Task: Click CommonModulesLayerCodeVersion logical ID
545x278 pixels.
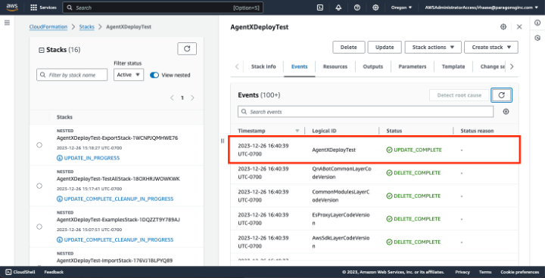Action: pyautogui.click(x=341, y=196)
